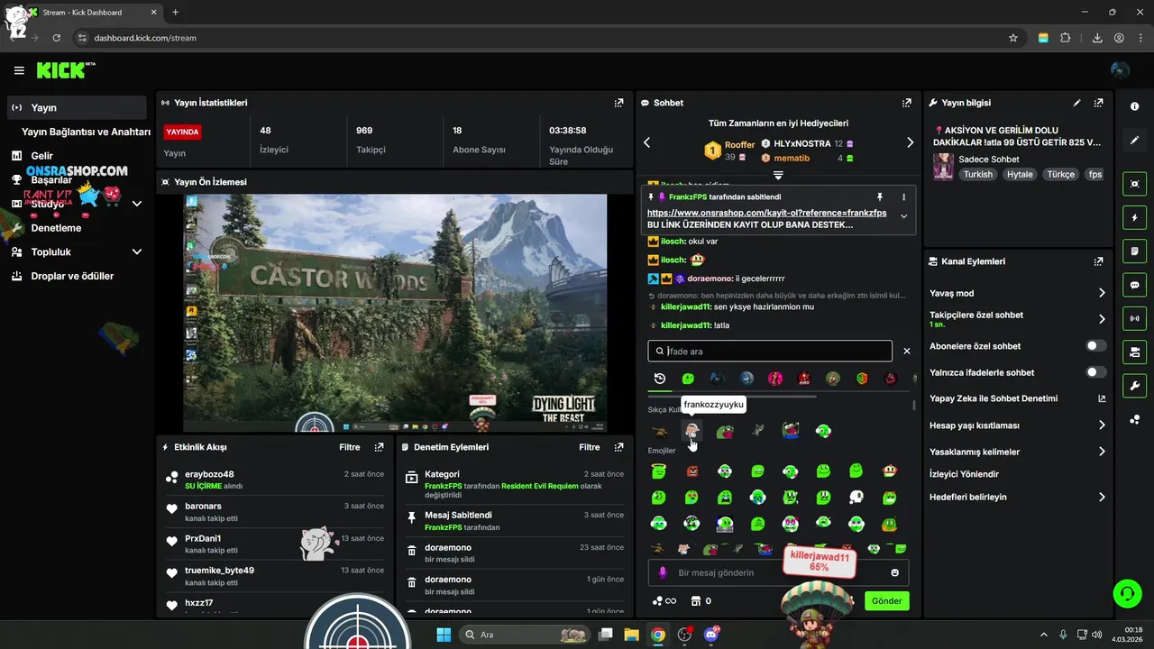The width and height of the screenshot is (1154, 649).
Task: Expand the Topluluk sidebar menu
Action: click(137, 252)
